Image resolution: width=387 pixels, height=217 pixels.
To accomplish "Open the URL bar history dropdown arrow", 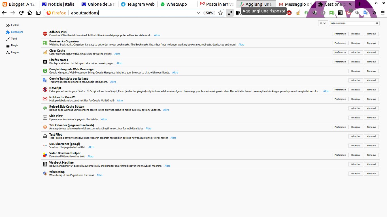I will pos(198,13).
